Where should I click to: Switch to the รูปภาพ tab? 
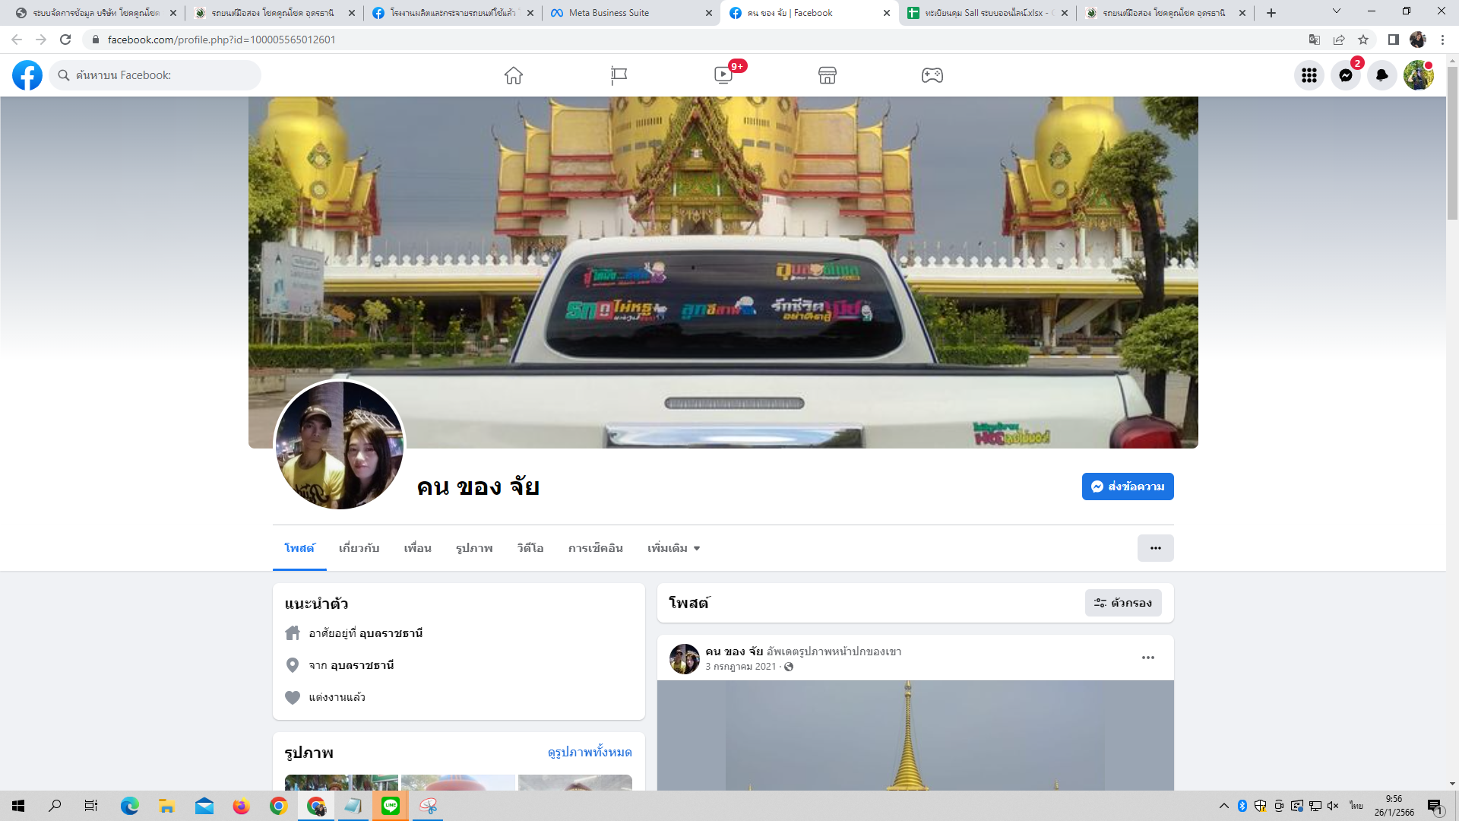(474, 548)
